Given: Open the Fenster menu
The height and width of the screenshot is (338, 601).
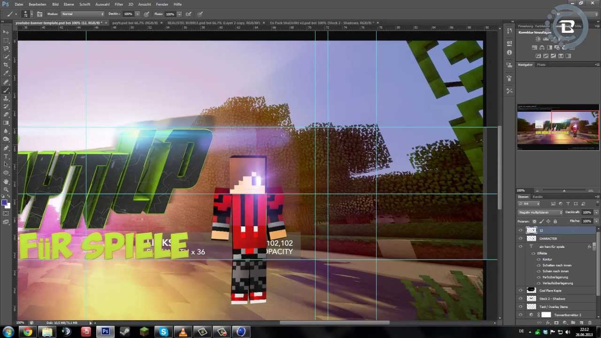Looking at the screenshot, I should click(162, 4).
